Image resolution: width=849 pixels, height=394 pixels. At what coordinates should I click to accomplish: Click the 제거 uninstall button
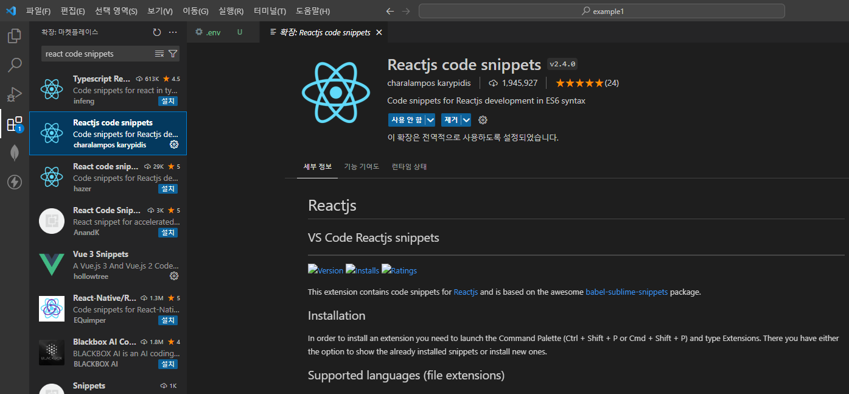(451, 120)
